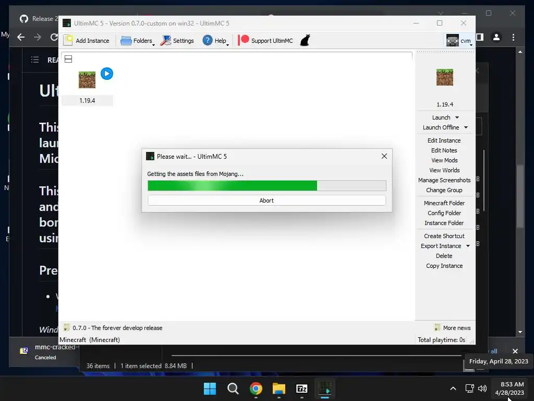Open the browser three-dot menu
The image size is (534, 401).
513,37
